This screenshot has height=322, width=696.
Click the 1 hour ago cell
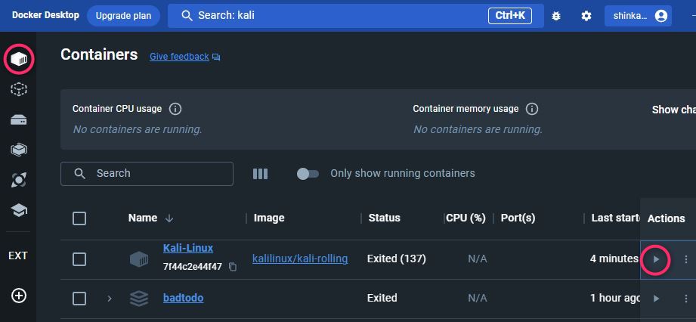point(615,298)
